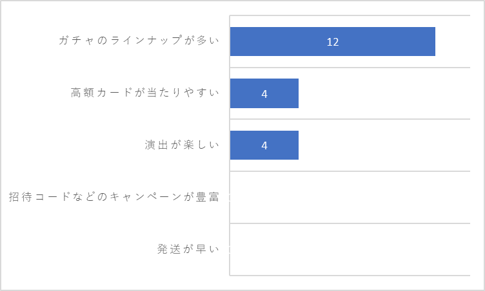Click the 4 label in 演出が楽しい bar

[264, 145]
